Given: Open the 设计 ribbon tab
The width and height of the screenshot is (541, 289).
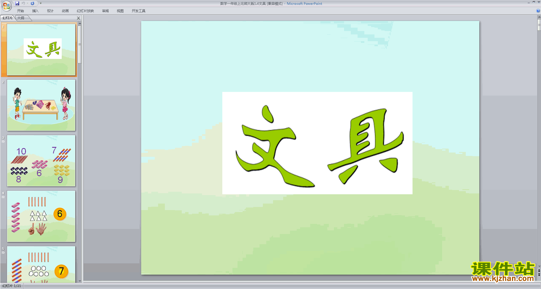Looking at the screenshot, I should tap(50, 11).
